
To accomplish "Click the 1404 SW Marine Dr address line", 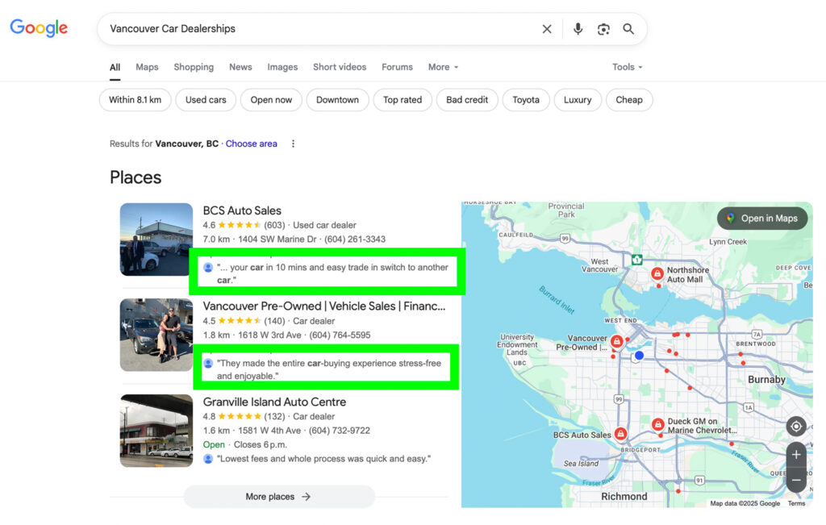I will [277, 239].
